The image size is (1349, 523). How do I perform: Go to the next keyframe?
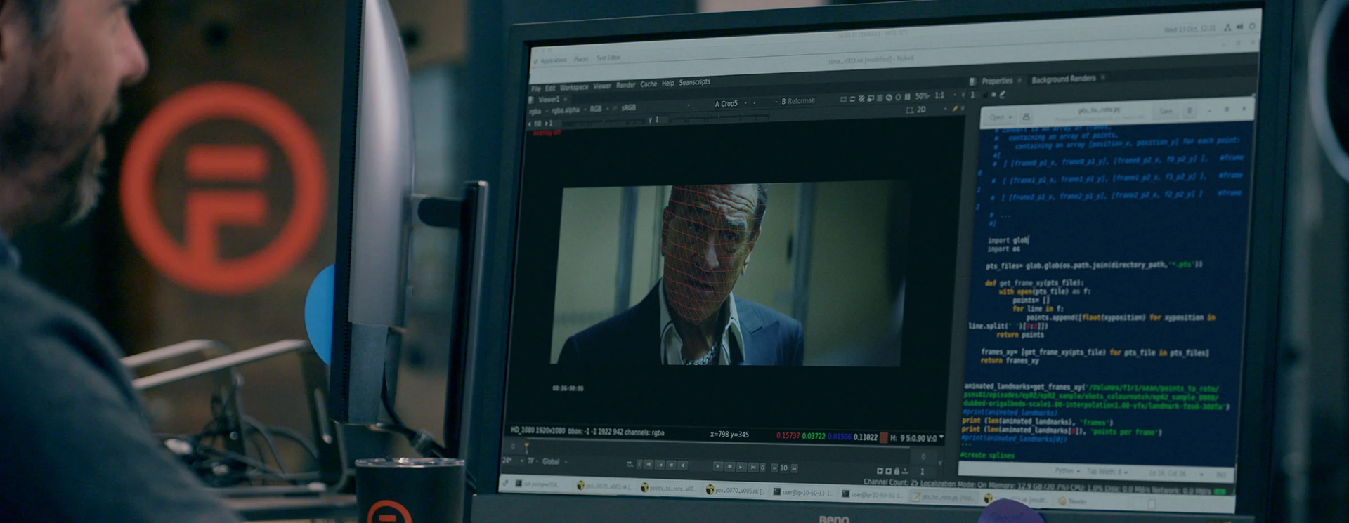pyautogui.click(x=741, y=467)
